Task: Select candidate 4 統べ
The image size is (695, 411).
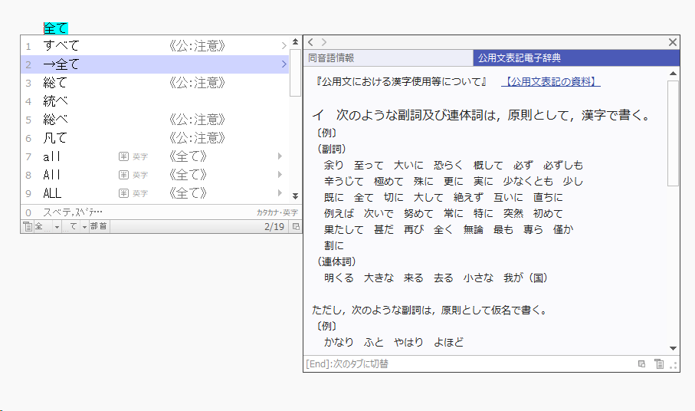Action: (x=155, y=101)
